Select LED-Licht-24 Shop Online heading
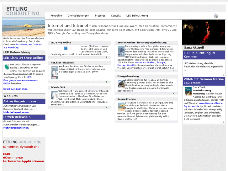228x171 pixels. point(24,58)
